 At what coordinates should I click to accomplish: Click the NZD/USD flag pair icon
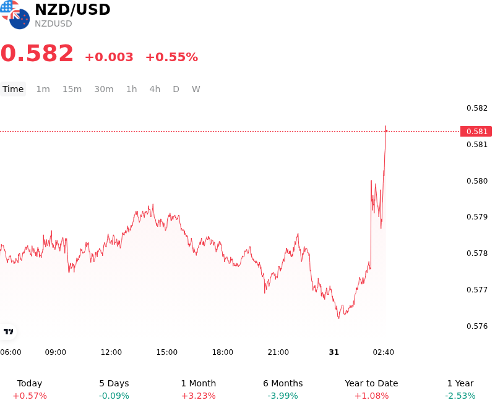coord(15,14)
